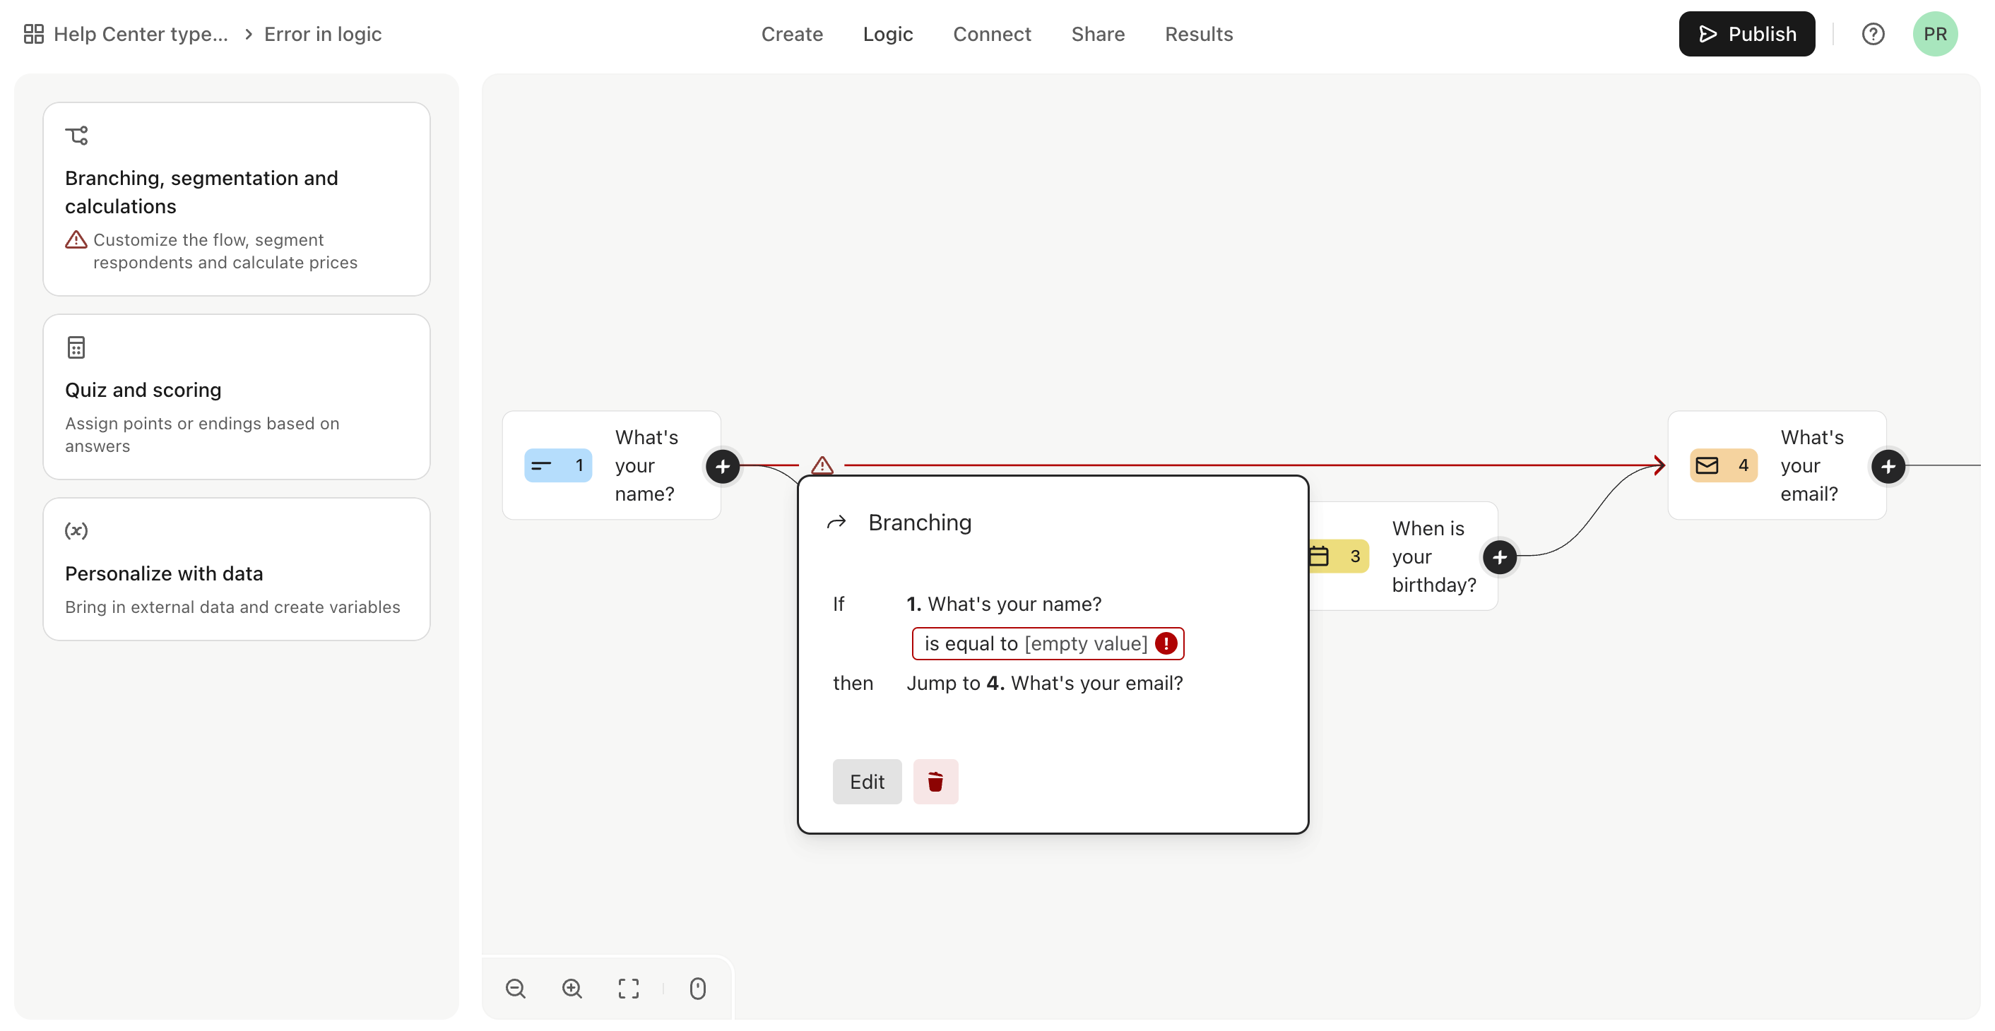Click the Jump to 4. What's your email? text
1995x1031 pixels.
pos(1044,683)
